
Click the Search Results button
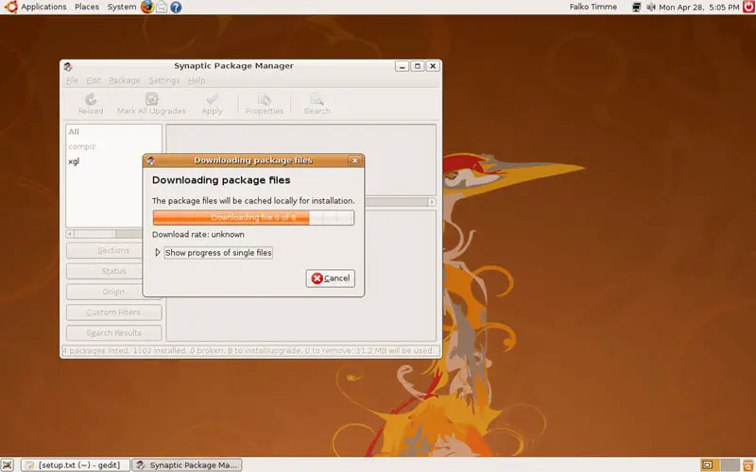click(113, 333)
